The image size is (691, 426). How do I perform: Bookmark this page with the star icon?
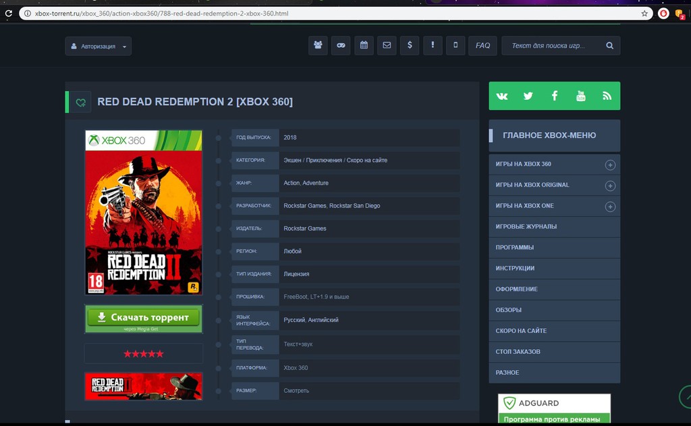(x=644, y=13)
